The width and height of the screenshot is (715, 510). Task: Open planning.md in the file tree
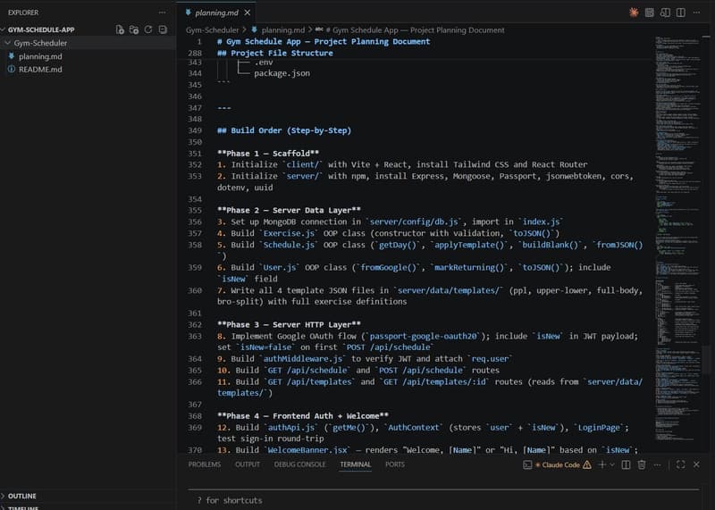(x=40, y=56)
